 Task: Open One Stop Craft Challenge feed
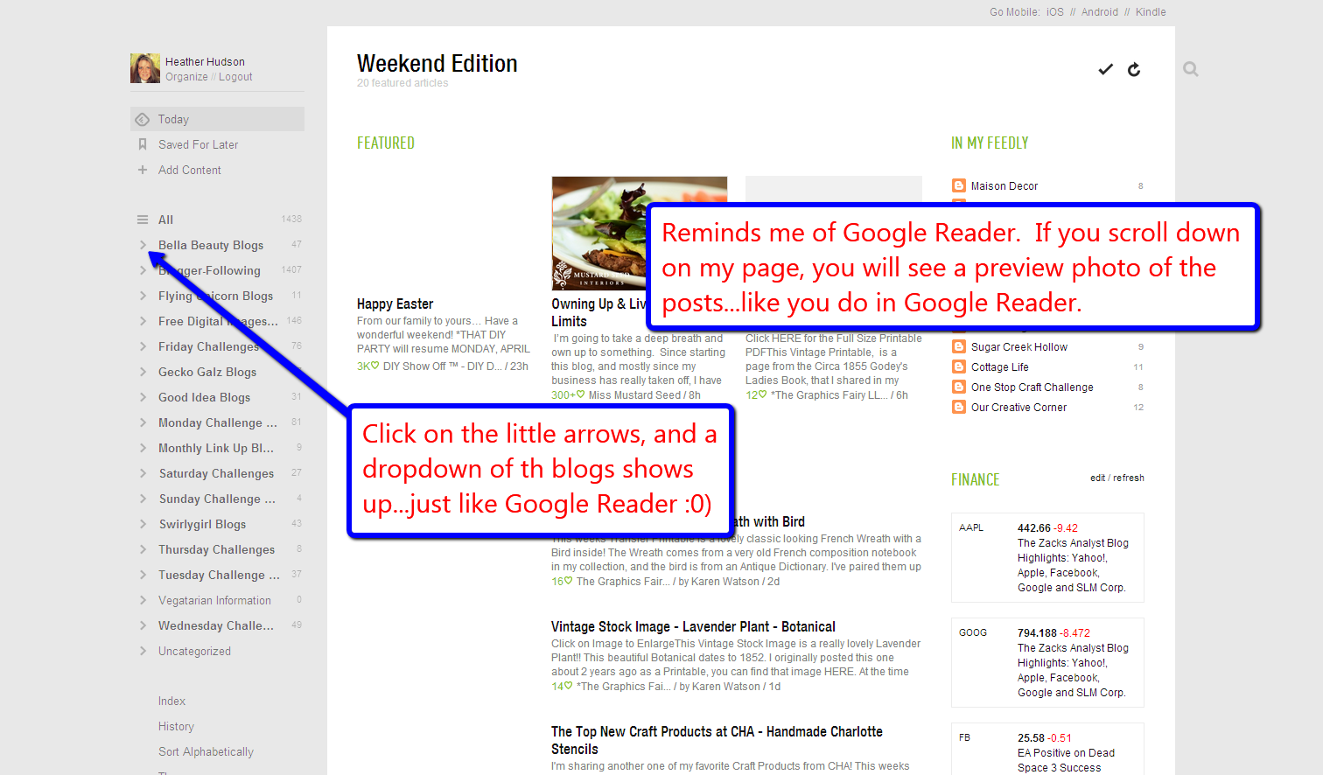1032,387
